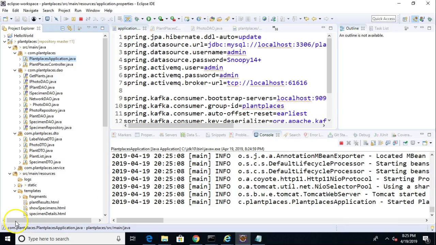Image resolution: width=436 pixels, height=245 pixels.
Task: Switch to the PhotoDAO.java editor tab
Action: pyautogui.click(x=206, y=28)
